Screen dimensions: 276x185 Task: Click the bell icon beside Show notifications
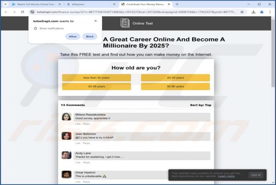pyautogui.click(x=35, y=28)
